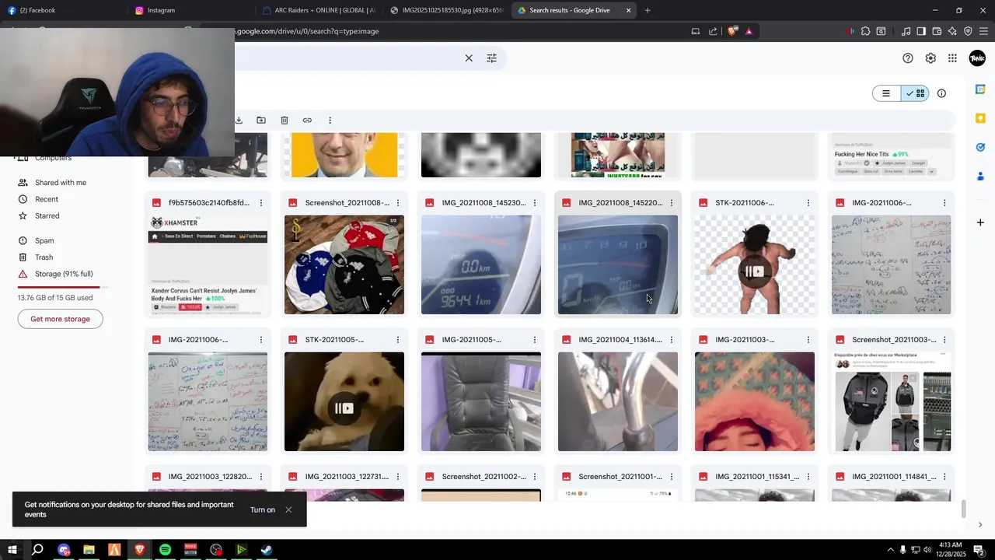Open more actions in selection toolbar
The height and width of the screenshot is (560, 995).
330,121
